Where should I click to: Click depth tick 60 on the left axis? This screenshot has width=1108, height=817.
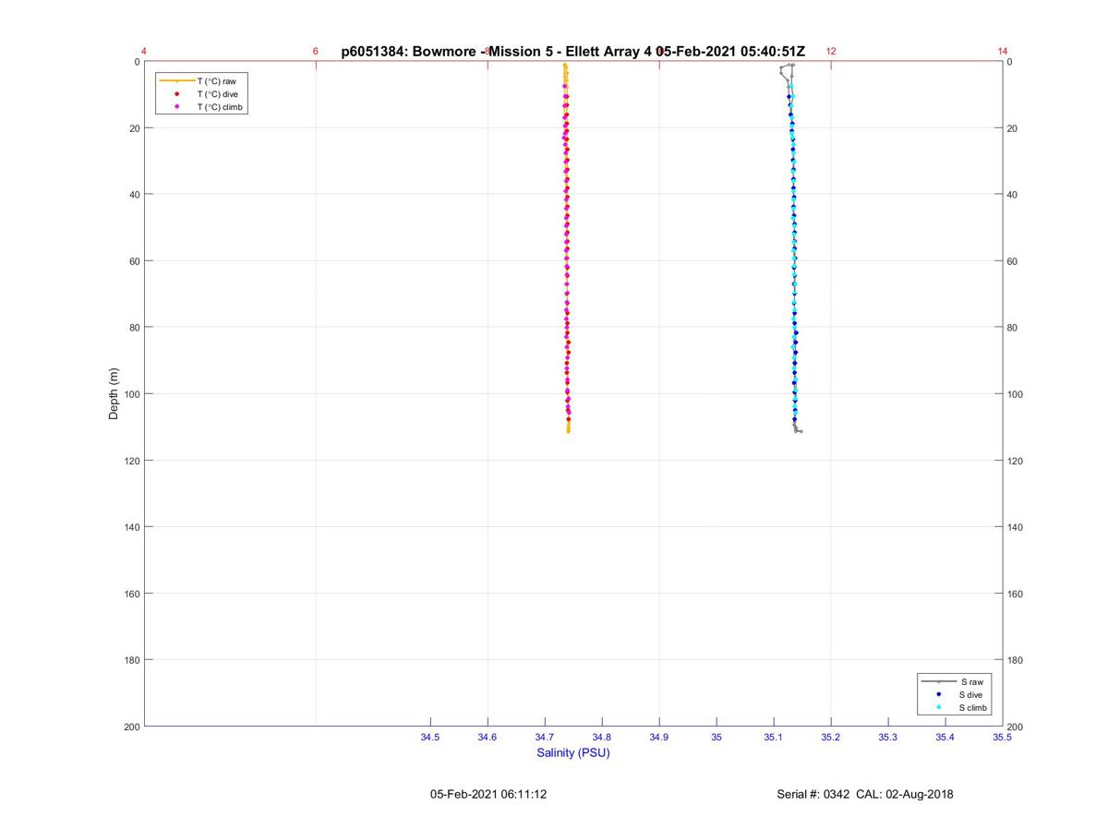134,261
